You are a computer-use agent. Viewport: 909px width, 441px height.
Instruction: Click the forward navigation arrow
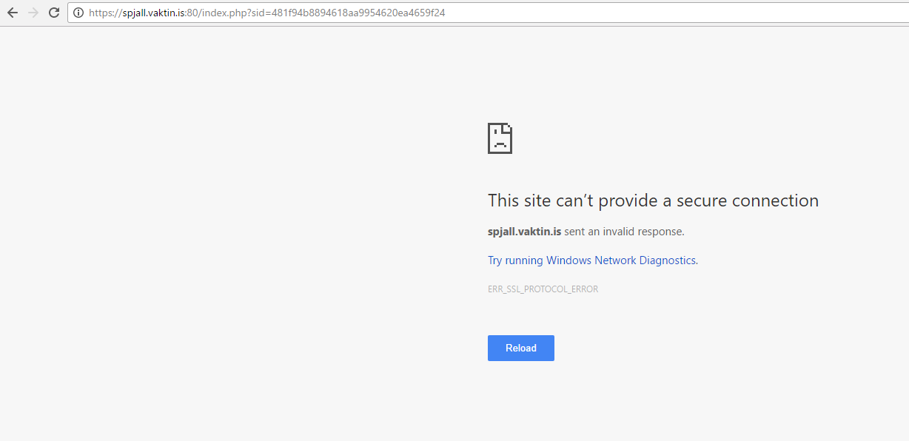[33, 13]
